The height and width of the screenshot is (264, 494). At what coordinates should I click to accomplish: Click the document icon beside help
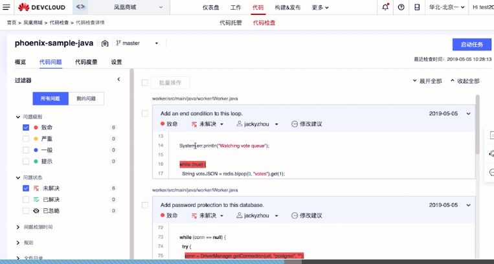pyautogui.click(x=417, y=7)
